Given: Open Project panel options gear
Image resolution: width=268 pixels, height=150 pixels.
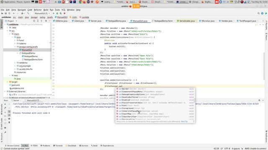Looking at the screenshot, I should pyautogui.click(x=46, y=21).
